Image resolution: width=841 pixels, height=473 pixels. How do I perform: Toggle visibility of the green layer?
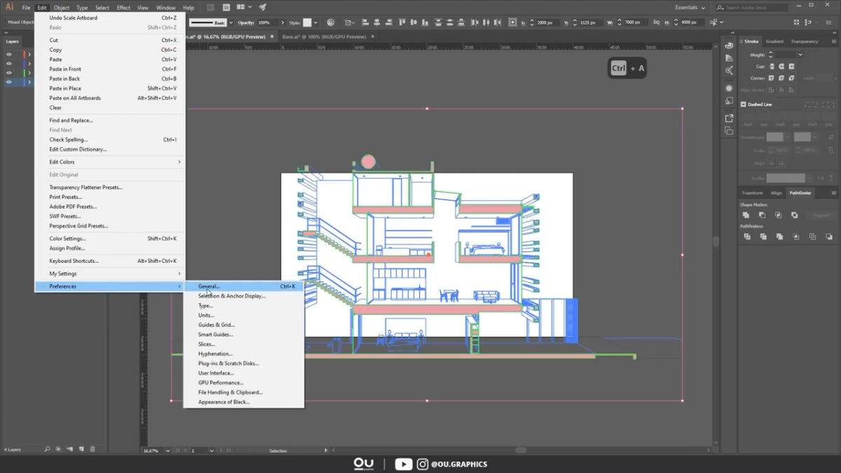(8, 72)
